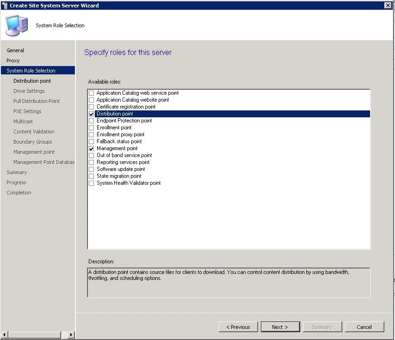This screenshot has height=340, width=395.
Task: Enable Endpoint Protection point
Action: tap(91, 121)
